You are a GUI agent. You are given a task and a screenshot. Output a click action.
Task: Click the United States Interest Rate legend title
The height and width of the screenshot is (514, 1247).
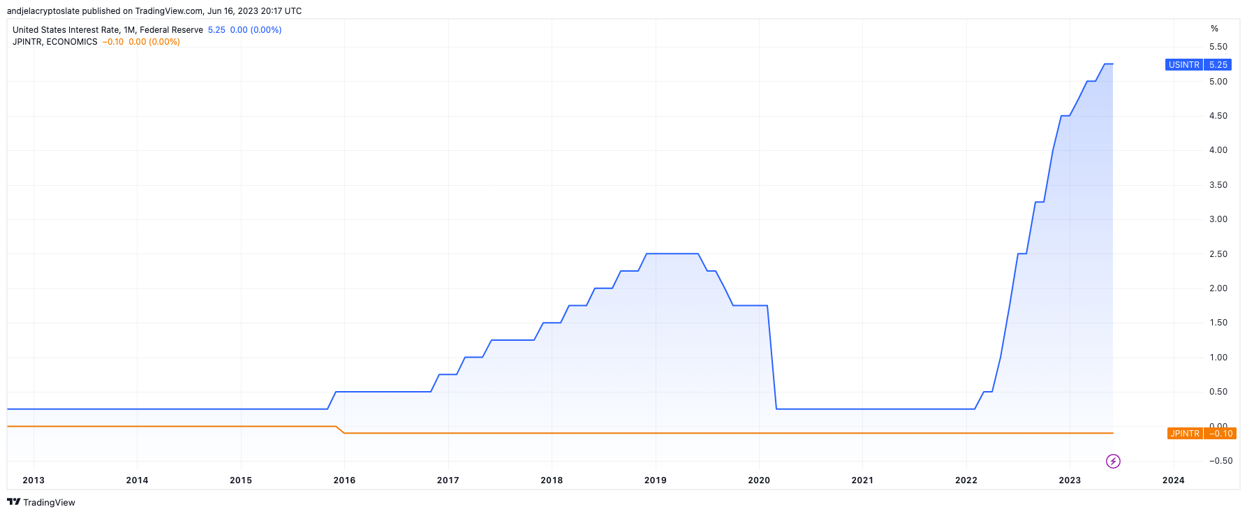coord(108,30)
